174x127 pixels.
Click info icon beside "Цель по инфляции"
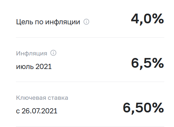point(86,22)
